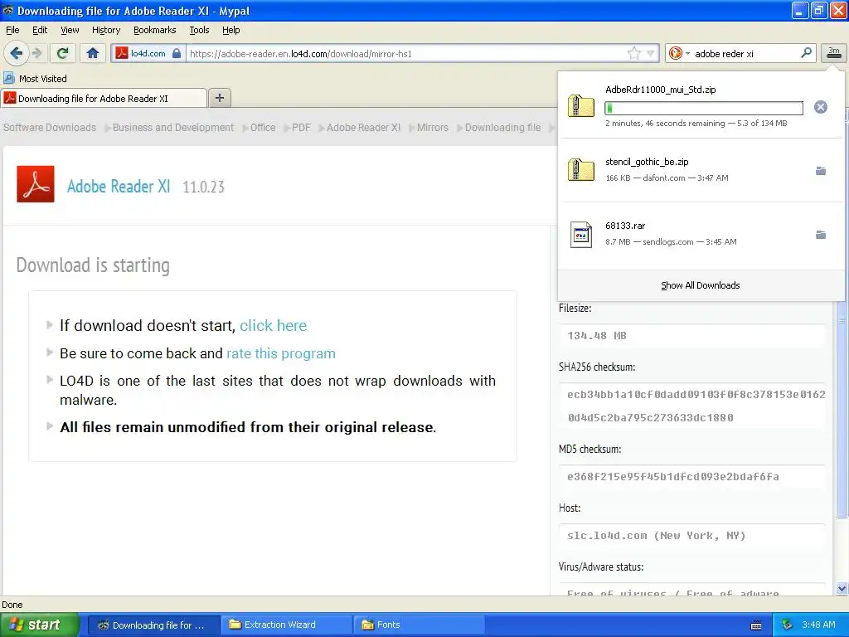Click the Forward navigation arrow
This screenshot has height=637, width=849.
pos(36,53)
